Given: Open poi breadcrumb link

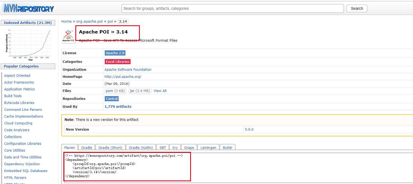Looking at the screenshot, I should [x=110, y=22].
